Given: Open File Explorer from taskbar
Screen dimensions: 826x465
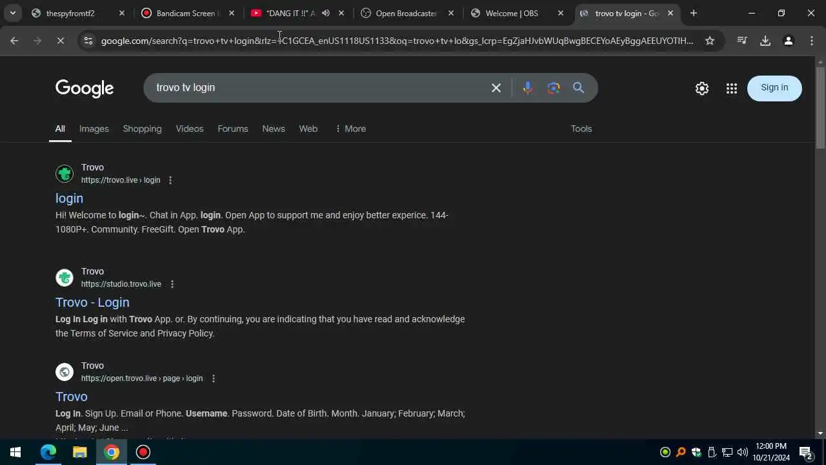Looking at the screenshot, I should tap(80, 452).
